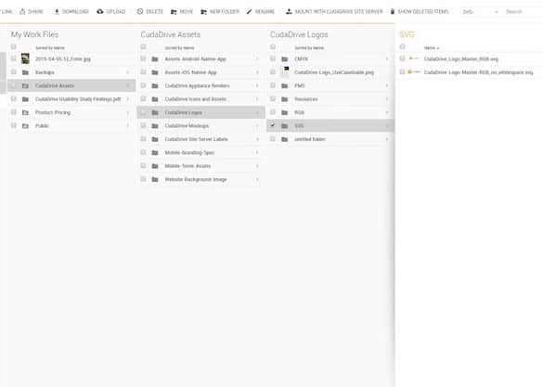The width and height of the screenshot is (543, 387).
Task: Open 2015-04-05 12_Fotor.jpg file name
Action: click(63, 59)
